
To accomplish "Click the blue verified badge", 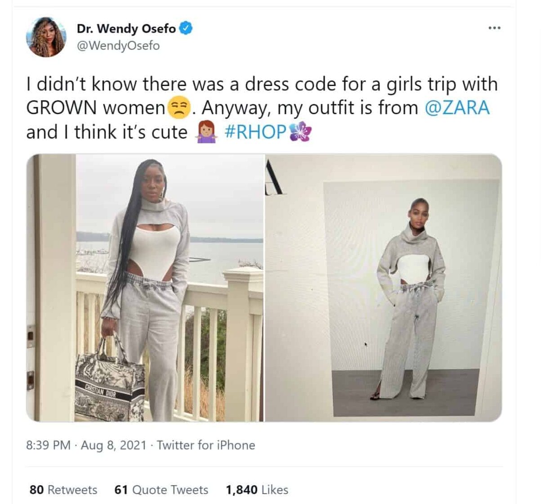I will click(186, 28).
